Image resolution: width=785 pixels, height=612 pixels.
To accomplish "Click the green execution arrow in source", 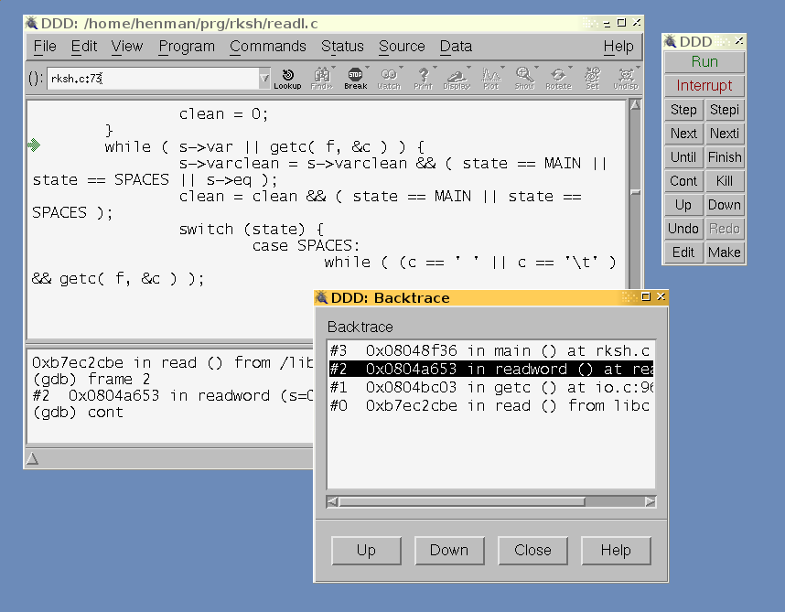I will tap(34, 145).
